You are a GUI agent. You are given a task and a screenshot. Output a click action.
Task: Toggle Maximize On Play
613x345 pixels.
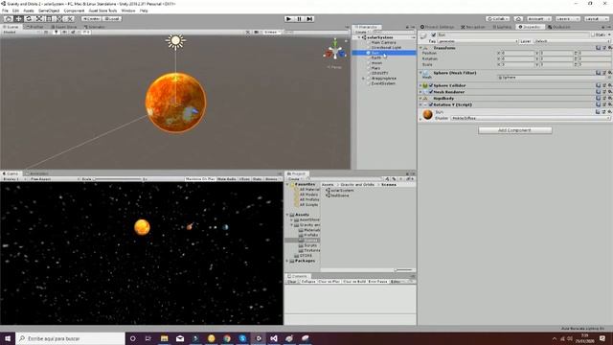(x=200, y=179)
